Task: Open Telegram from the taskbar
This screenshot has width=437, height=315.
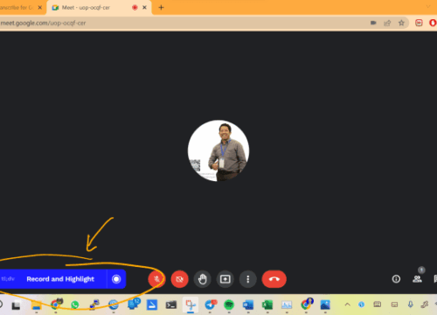Action: (x=210, y=304)
